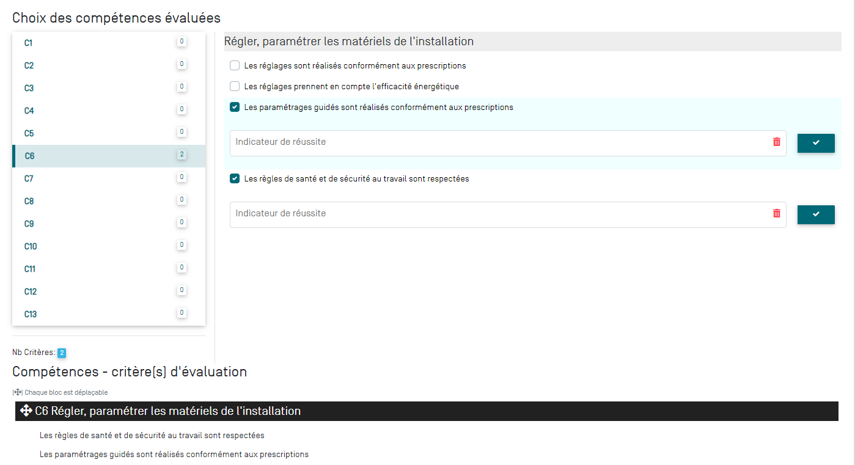Click the C6 Régler, paramétrer header block
The image size is (855, 465).
[x=428, y=411]
